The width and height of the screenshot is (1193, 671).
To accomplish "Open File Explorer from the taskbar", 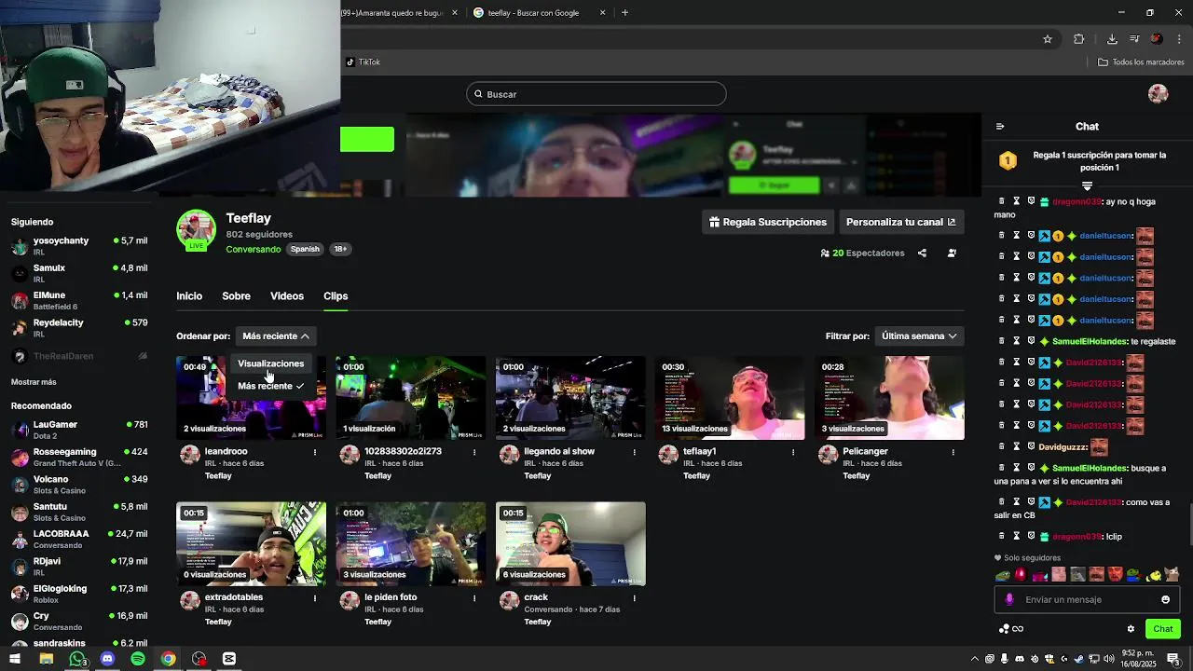I will click(46, 659).
